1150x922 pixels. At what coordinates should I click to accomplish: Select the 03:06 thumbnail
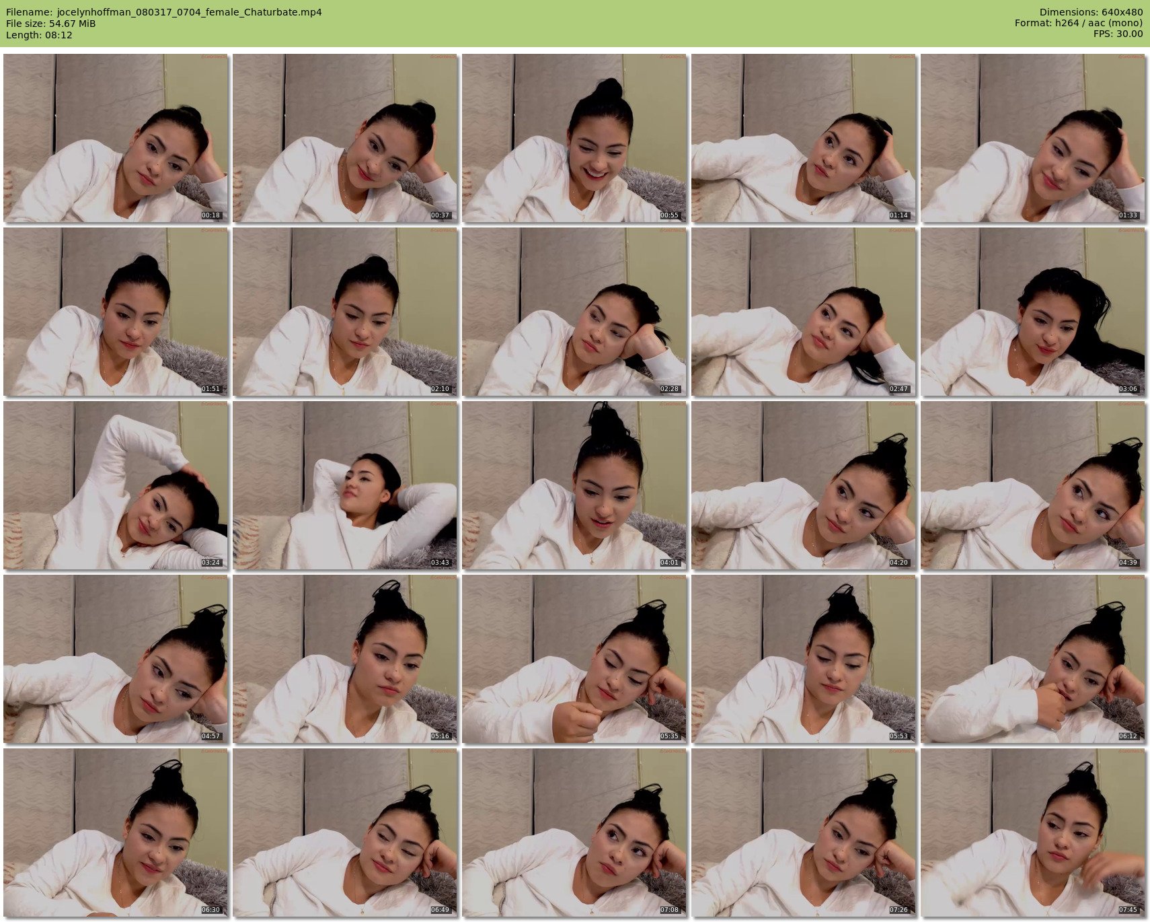(1033, 312)
